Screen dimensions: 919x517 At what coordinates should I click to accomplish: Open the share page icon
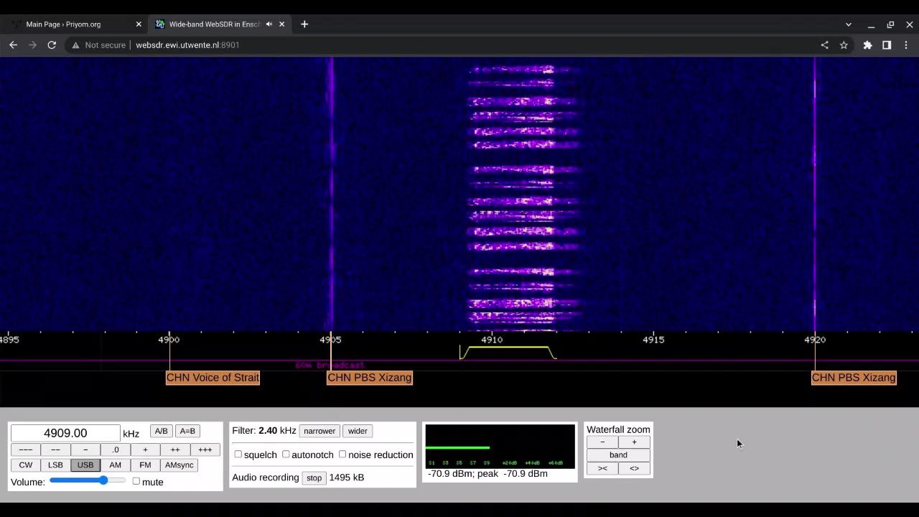824,45
